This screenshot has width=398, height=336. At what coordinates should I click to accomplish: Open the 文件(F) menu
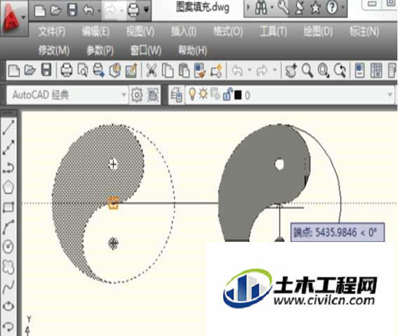[x=52, y=32]
